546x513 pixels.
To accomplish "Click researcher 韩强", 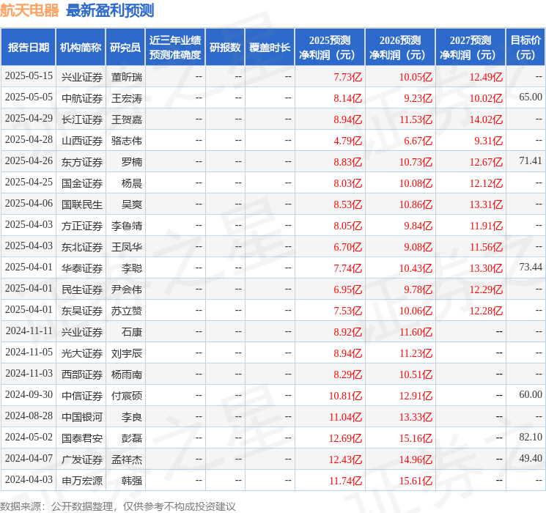I will tap(132, 481).
